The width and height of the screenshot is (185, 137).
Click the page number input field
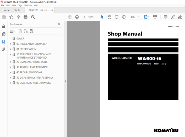click(84, 17)
